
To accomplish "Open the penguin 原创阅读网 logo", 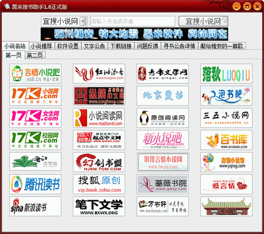I will click(163, 118).
